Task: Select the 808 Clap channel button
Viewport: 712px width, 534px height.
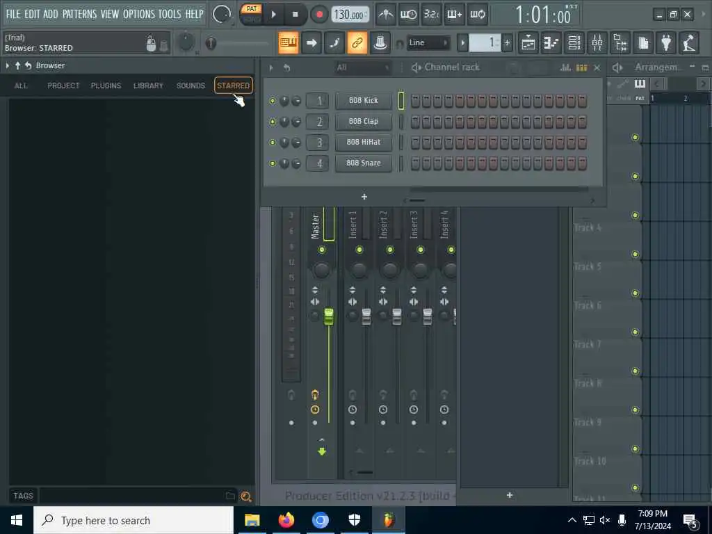Action: point(363,121)
